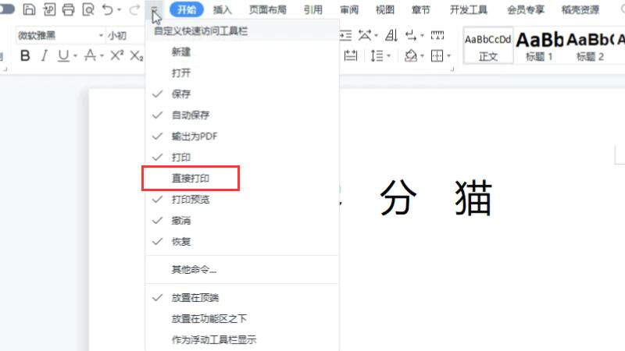Viewport: 625px width, 351px height.
Task: Switch to the 视图 tab
Action: tap(384, 9)
